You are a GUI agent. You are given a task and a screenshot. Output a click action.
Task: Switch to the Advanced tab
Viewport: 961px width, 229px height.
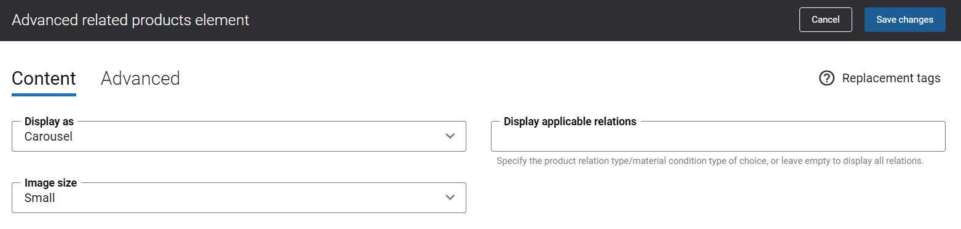point(140,79)
